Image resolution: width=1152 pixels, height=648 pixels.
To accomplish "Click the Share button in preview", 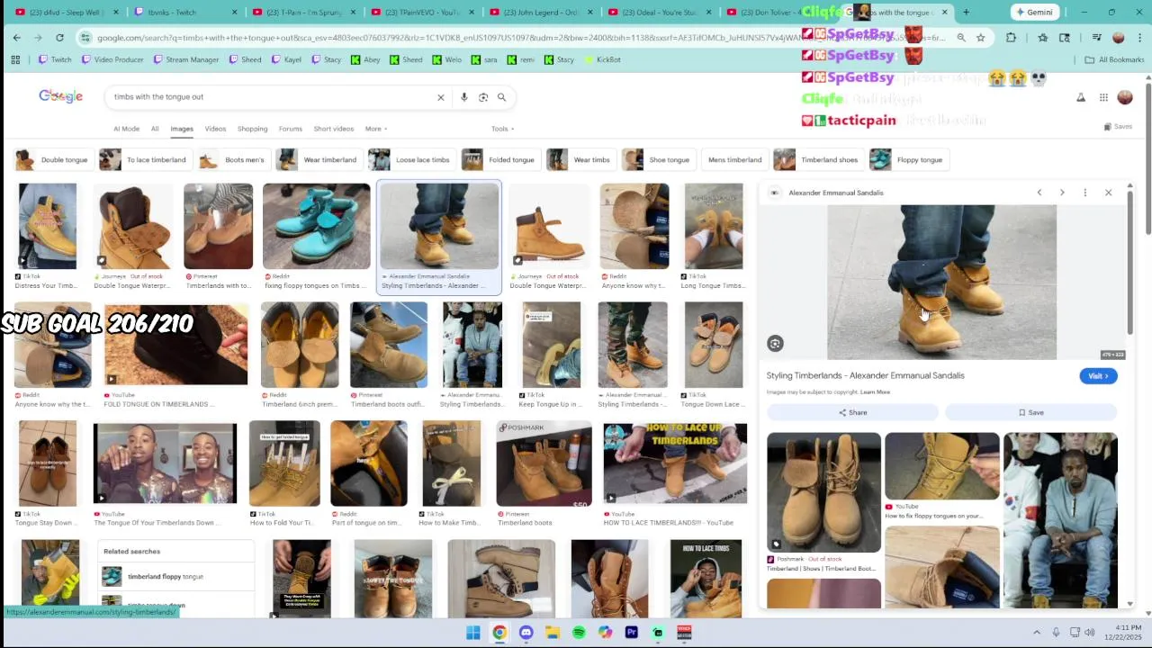I will [852, 412].
